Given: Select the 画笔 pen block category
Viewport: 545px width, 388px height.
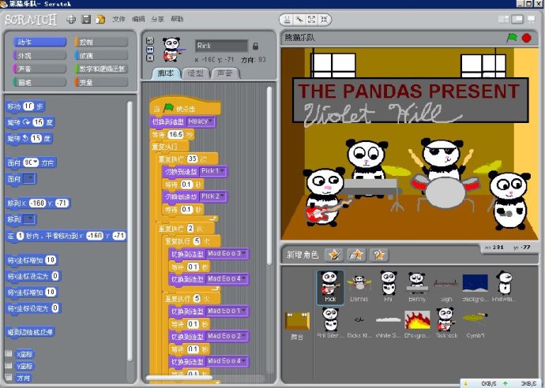Looking at the screenshot, I should pos(39,82).
